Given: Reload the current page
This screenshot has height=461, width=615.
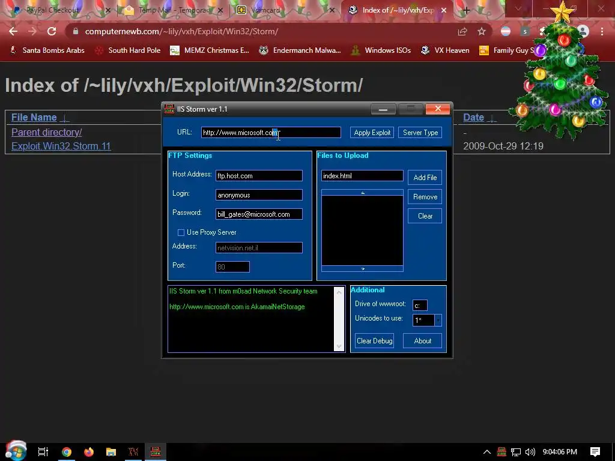Looking at the screenshot, I should (52, 31).
